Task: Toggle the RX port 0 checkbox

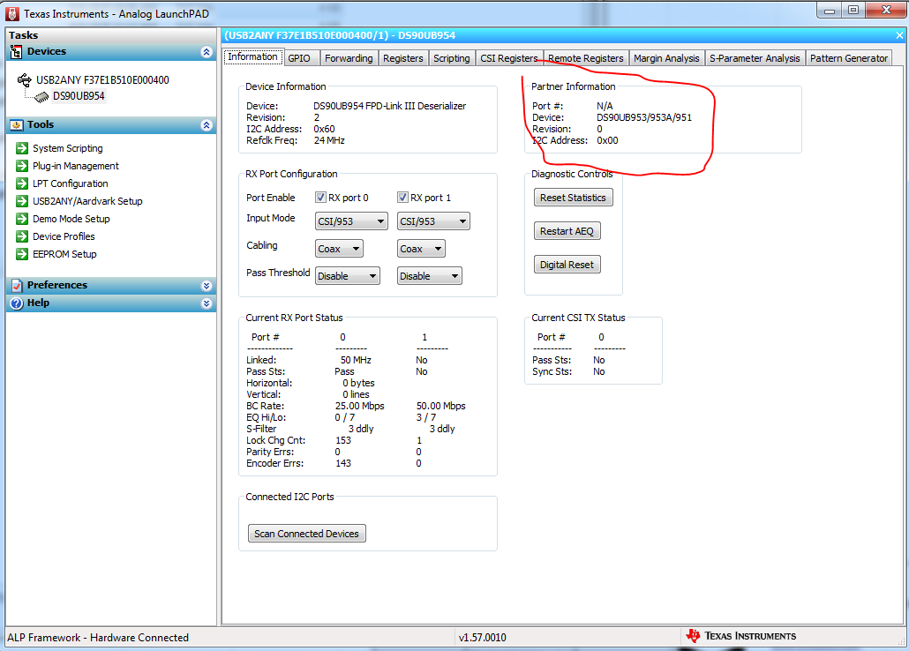Action: click(x=320, y=198)
